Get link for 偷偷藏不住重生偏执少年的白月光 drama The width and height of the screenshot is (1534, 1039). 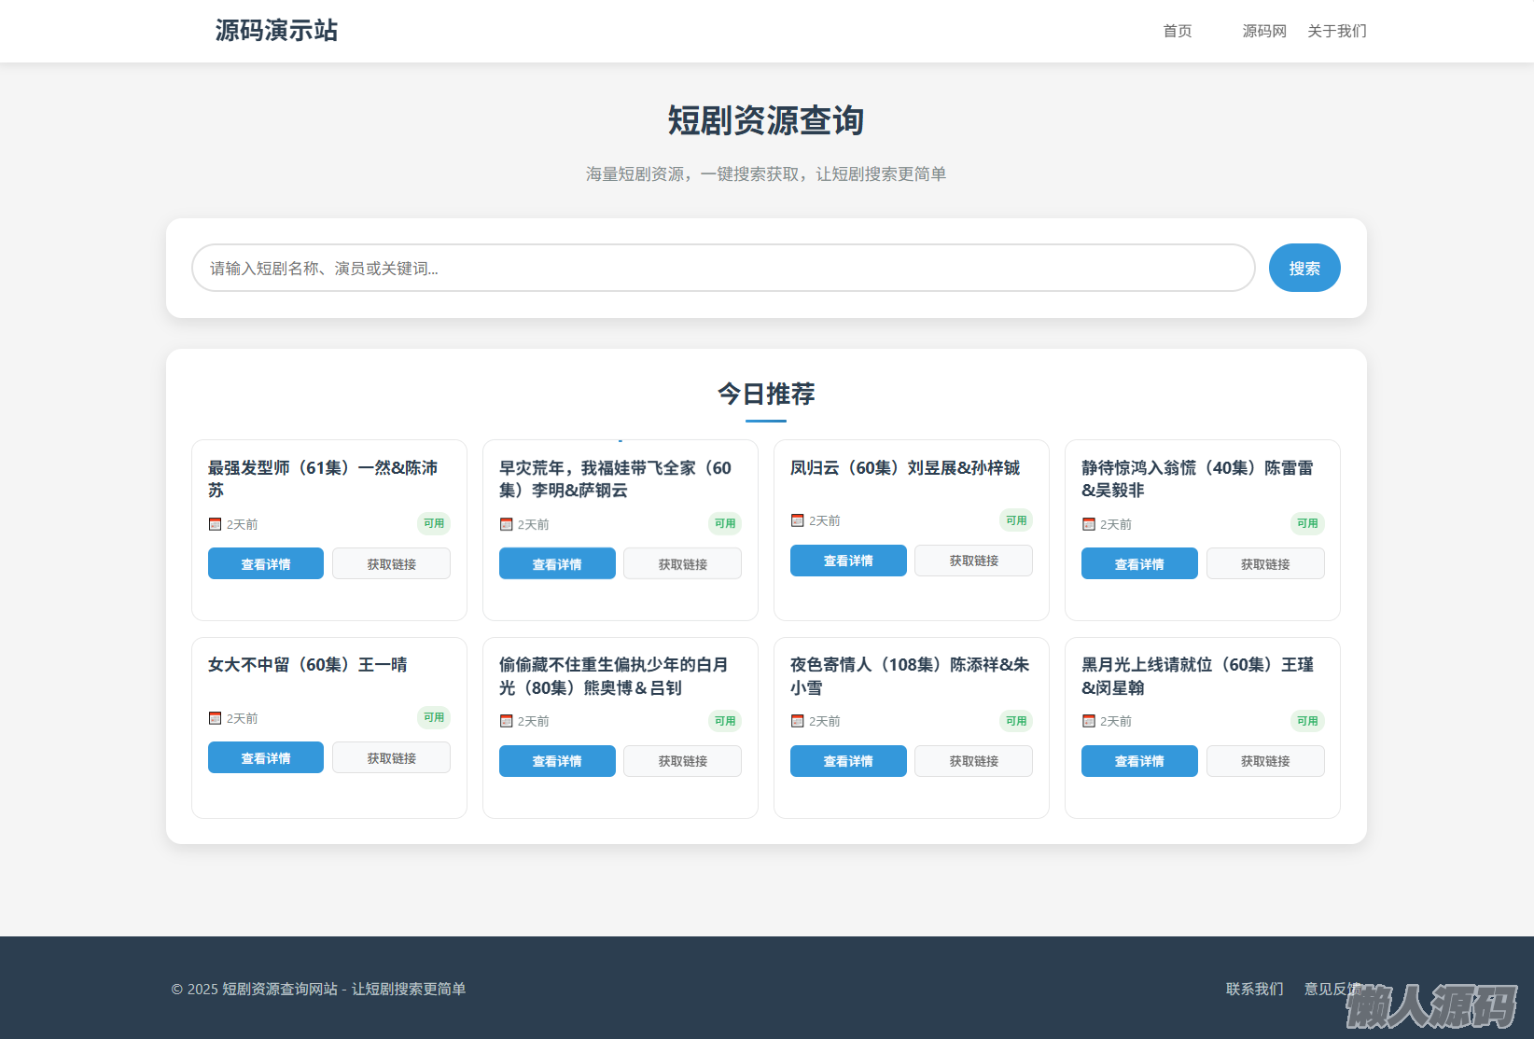click(682, 761)
